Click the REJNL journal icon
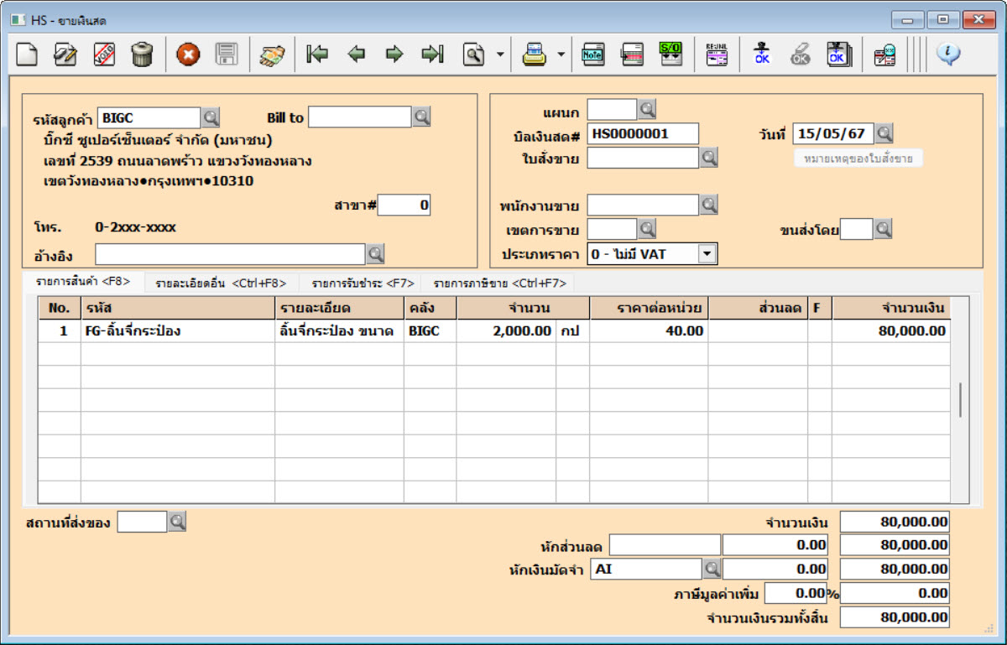The height and width of the screenshot is (645, 1007). (x=716, y=55)
